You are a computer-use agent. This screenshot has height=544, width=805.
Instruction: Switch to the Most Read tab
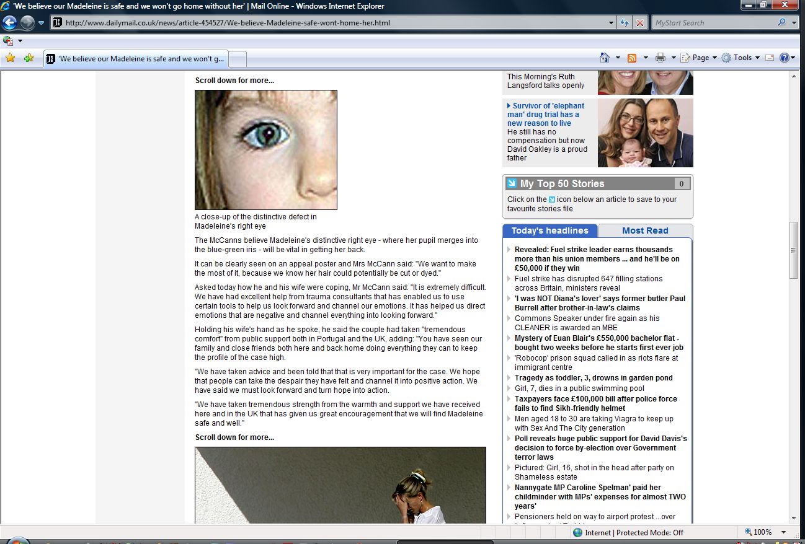tap(644, 230)
